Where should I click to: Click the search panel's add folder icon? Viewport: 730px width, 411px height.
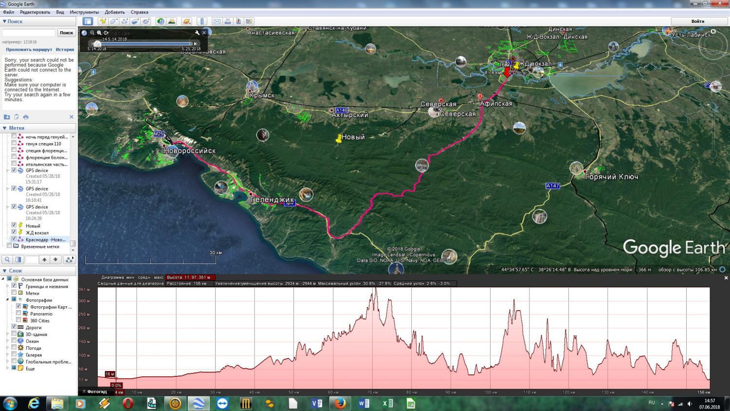point(7,117)
